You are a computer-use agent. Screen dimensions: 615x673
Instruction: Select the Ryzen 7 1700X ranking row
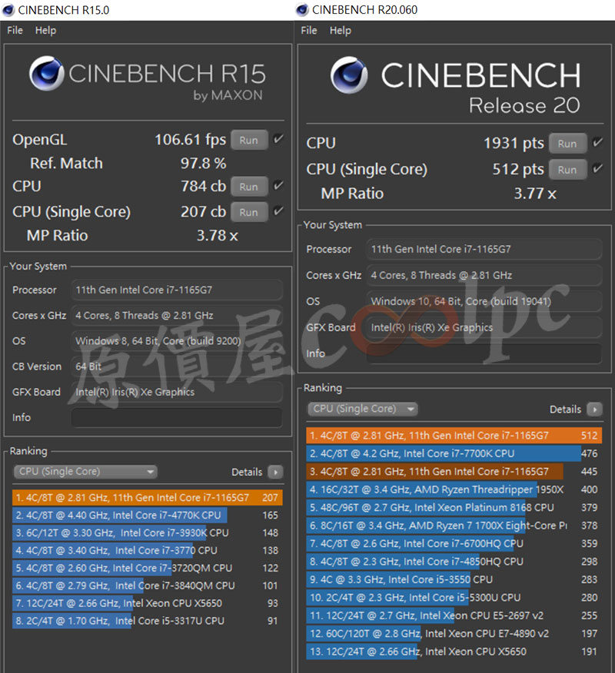(454, 525)
